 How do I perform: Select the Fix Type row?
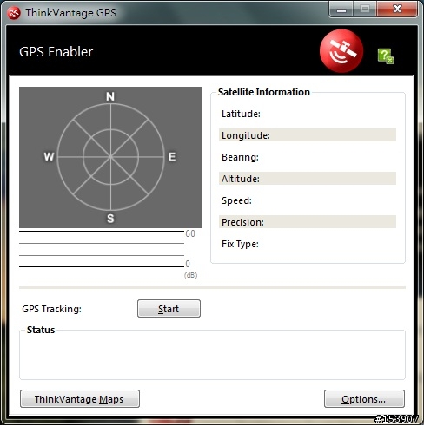pos(308,244)
